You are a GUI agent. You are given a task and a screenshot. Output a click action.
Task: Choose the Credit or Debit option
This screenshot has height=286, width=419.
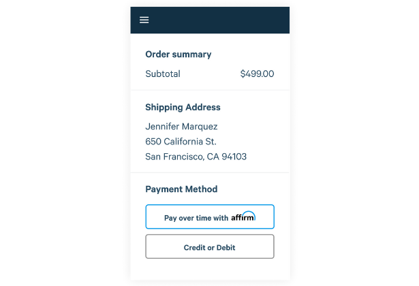click(x=210, y=247)
